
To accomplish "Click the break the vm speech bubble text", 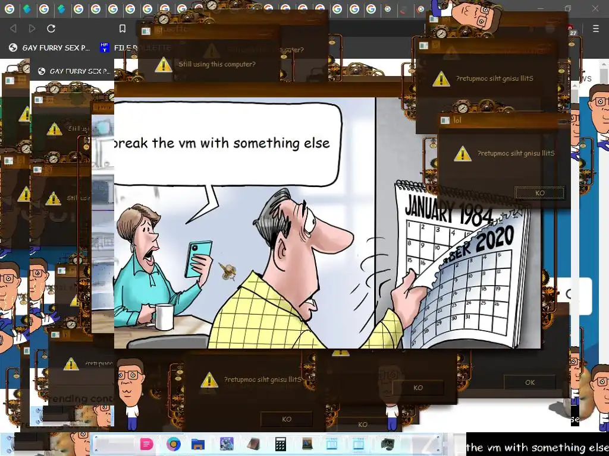I will (222, 142).
